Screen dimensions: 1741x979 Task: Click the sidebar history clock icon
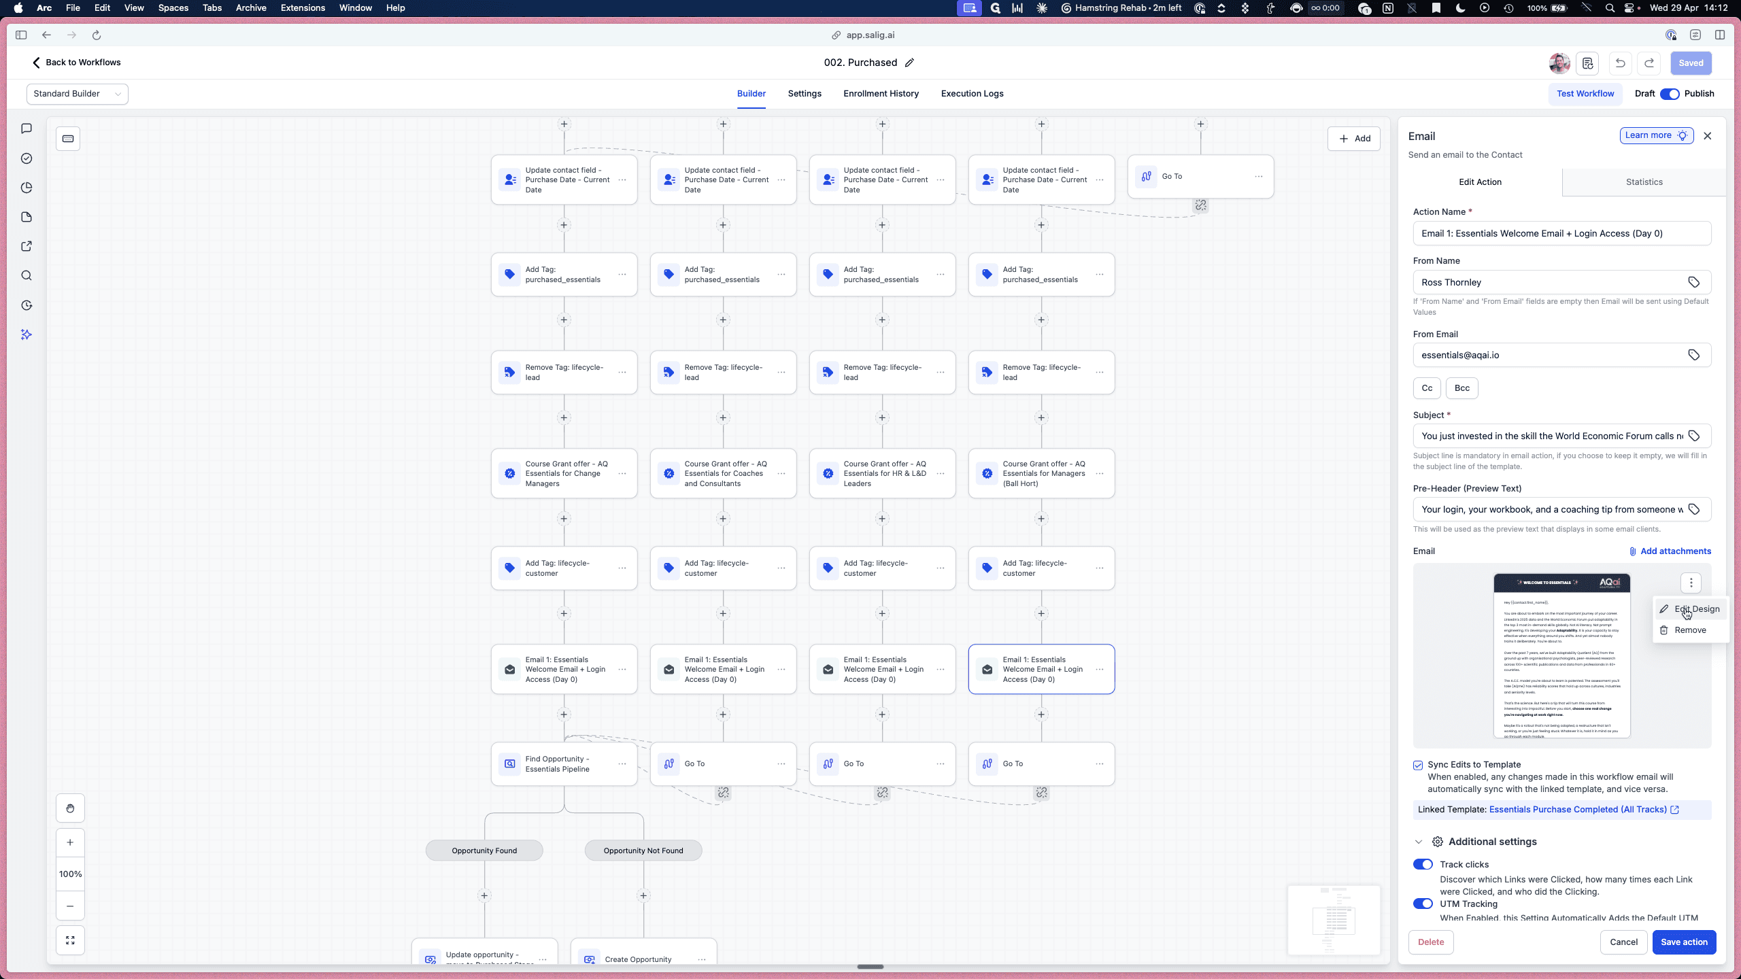[27, 305]
